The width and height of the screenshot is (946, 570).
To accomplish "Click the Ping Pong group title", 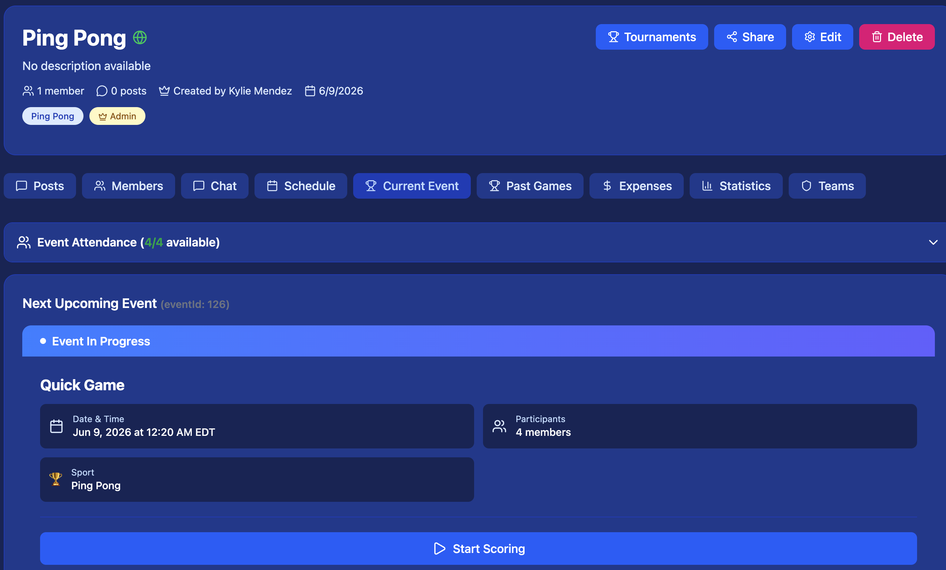I will (74, 38).
